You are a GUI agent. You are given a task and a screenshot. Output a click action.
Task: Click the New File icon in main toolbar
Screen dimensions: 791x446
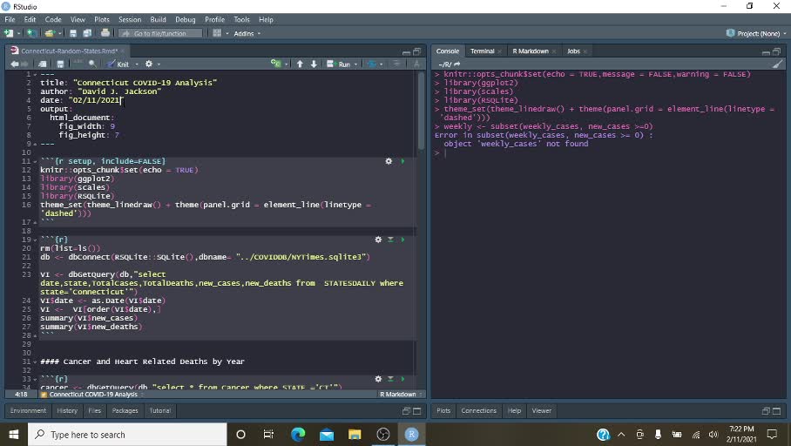click(9, 33)
